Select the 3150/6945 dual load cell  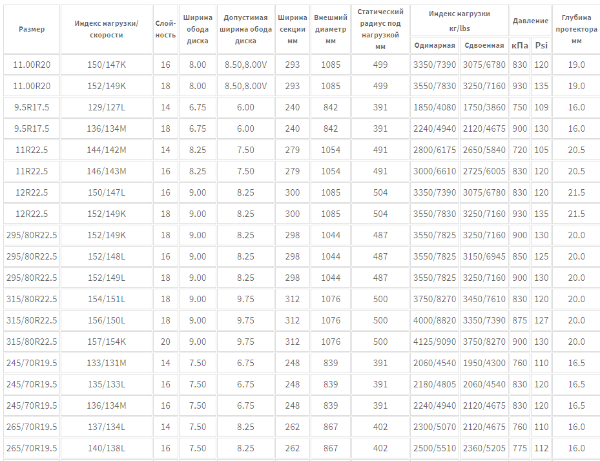click(484, 256)
